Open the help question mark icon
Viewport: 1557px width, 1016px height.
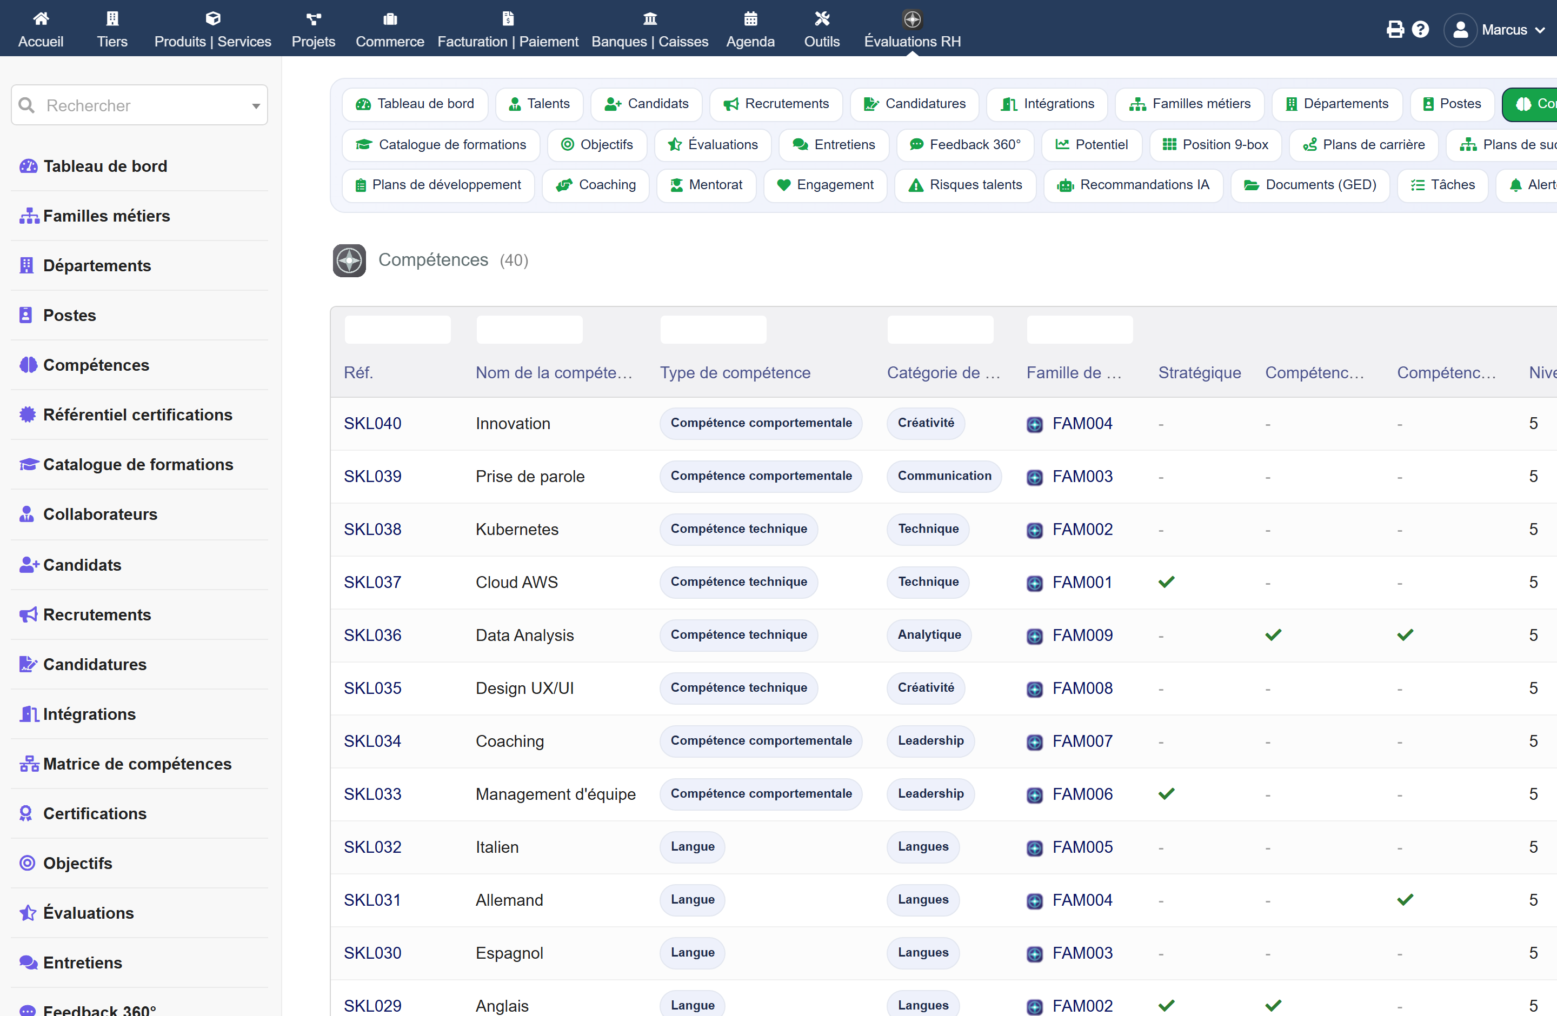[x=1420, y=29]
